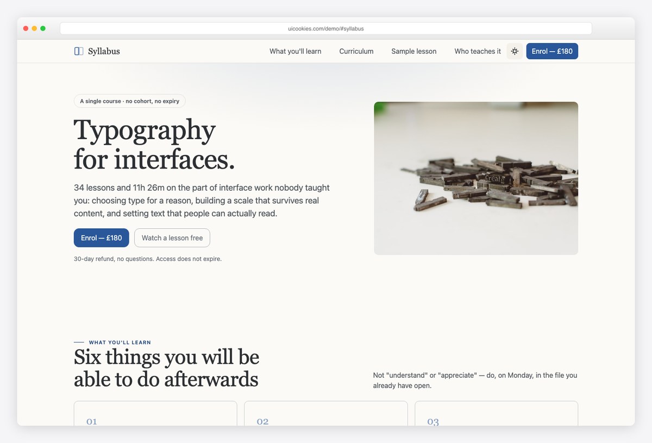652x443 pixels.
Task: Click the "Typography for interfaces." headline
Action: point(155,145)
